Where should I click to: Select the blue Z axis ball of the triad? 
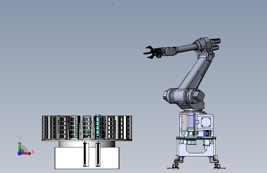19,153
